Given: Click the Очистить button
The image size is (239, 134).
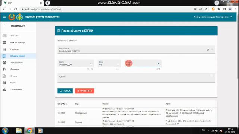Looking at the screenshot, I should (x=85, y=91).
